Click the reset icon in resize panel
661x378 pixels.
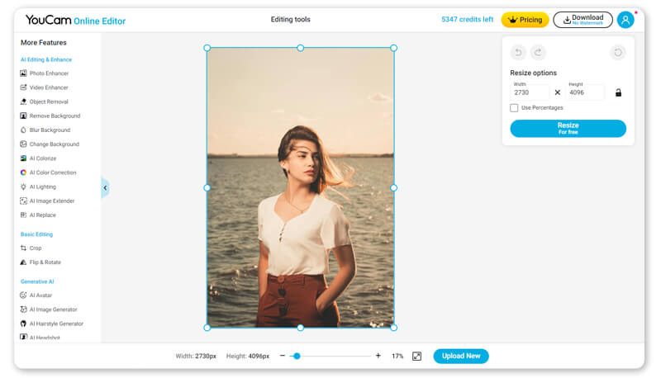click(x=617, y=52)
